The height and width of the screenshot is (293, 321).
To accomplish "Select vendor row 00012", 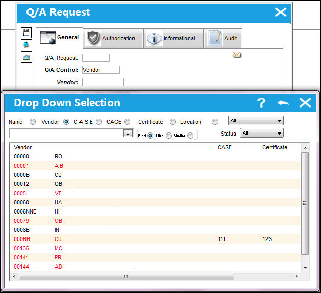I will click(x=155, y=184).
